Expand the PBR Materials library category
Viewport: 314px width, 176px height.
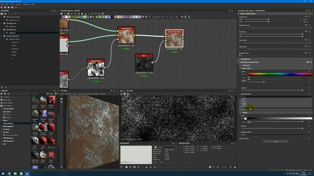click(x=1, y=138)
